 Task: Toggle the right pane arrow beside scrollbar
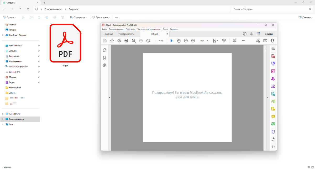click(x=268, y=98)
